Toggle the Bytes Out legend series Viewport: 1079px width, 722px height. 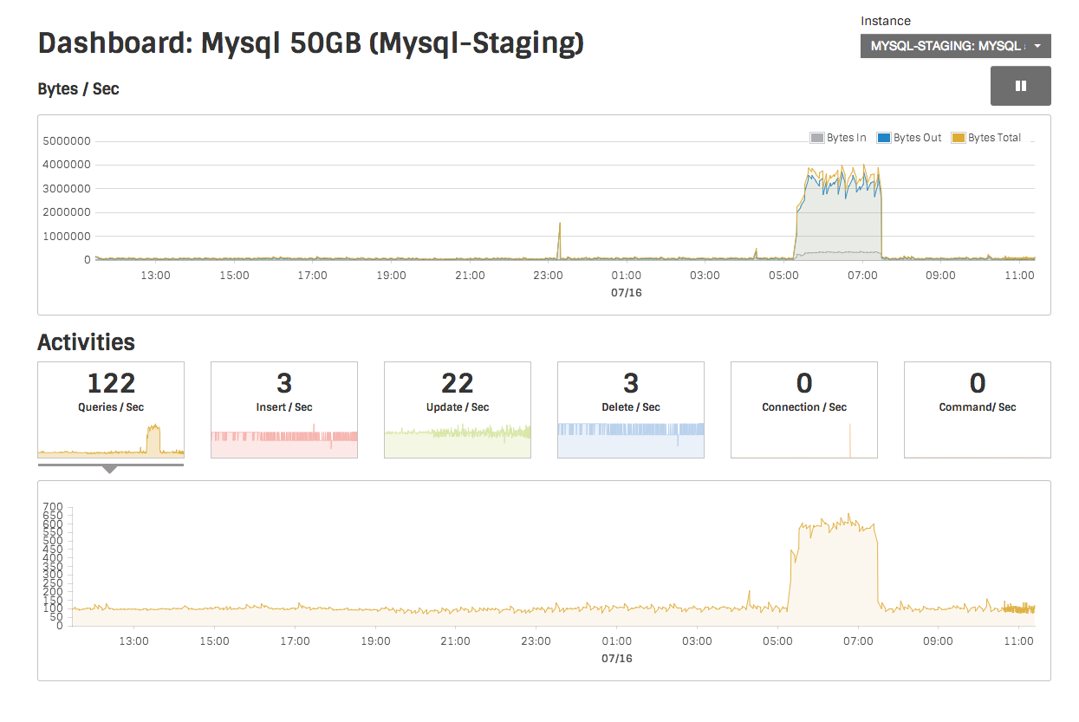coord(909,138)
